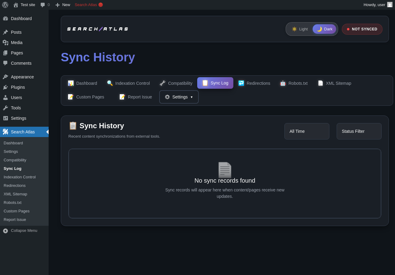The height and width of the screenshot is (275, 395).
Task: Switch to Light theme
Action: click(300, 29)
